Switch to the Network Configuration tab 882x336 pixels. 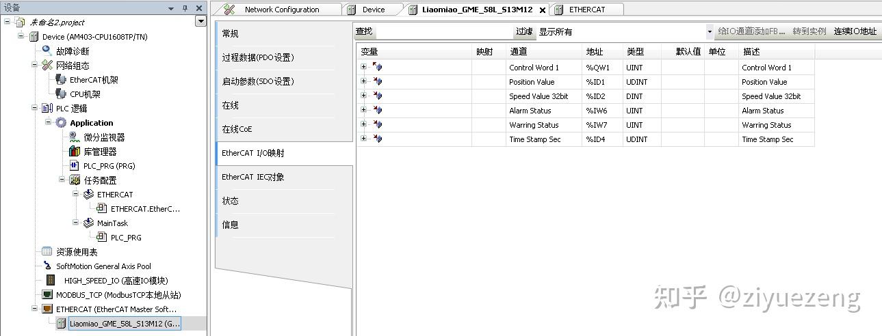(x=281, y=10)
